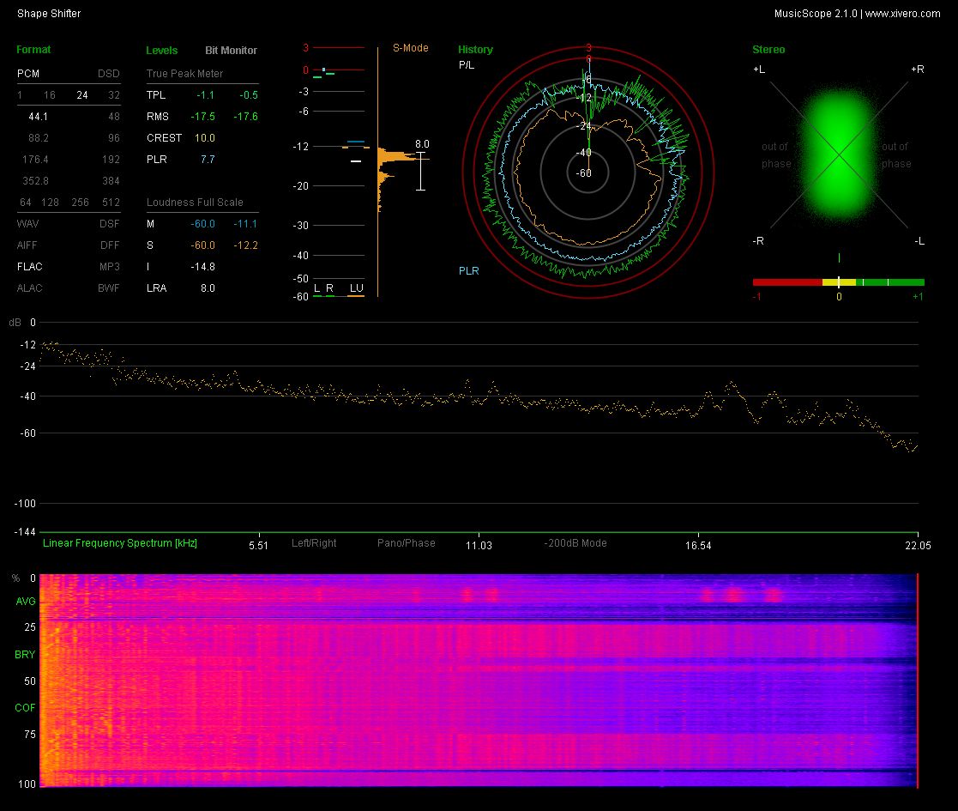Enable -200dB Mode for the spectrum
Screen dimensions: 958x811
(x=575, y=543)
